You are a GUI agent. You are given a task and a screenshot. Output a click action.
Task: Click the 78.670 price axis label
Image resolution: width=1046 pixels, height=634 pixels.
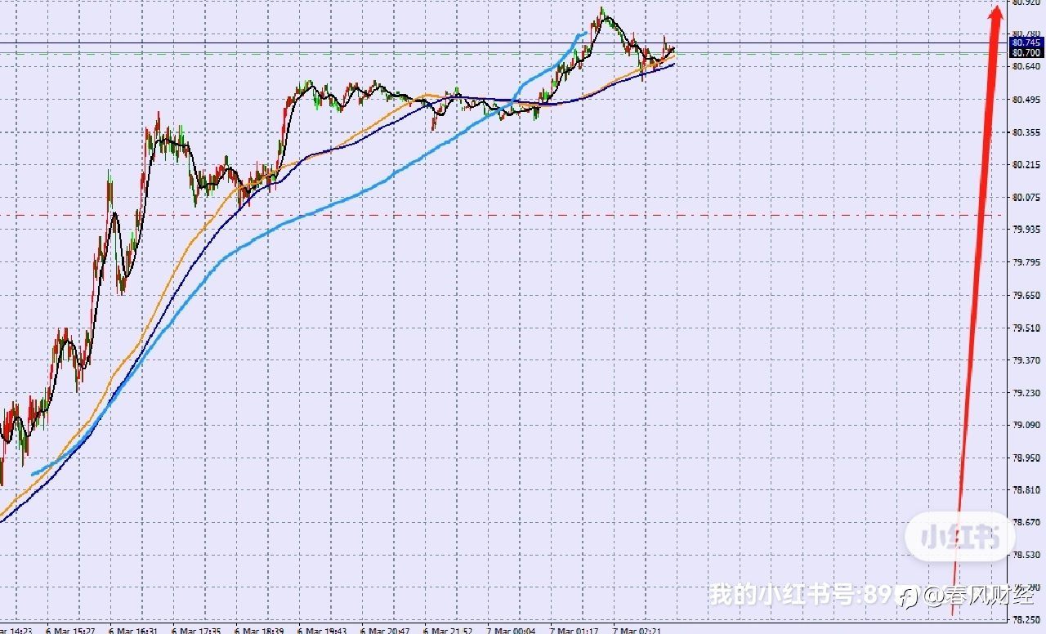pos(1027,522)
